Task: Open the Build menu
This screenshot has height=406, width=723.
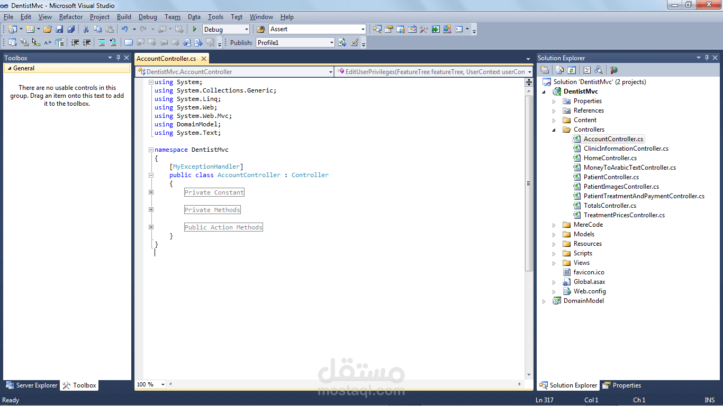Action: pyautogui.click(x=124, y=17)
